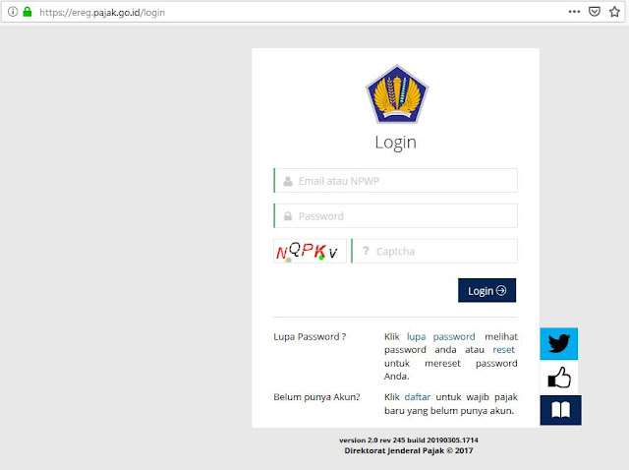Submit with the Login button
Screen dimensions: 629x470
coord(487,290)
